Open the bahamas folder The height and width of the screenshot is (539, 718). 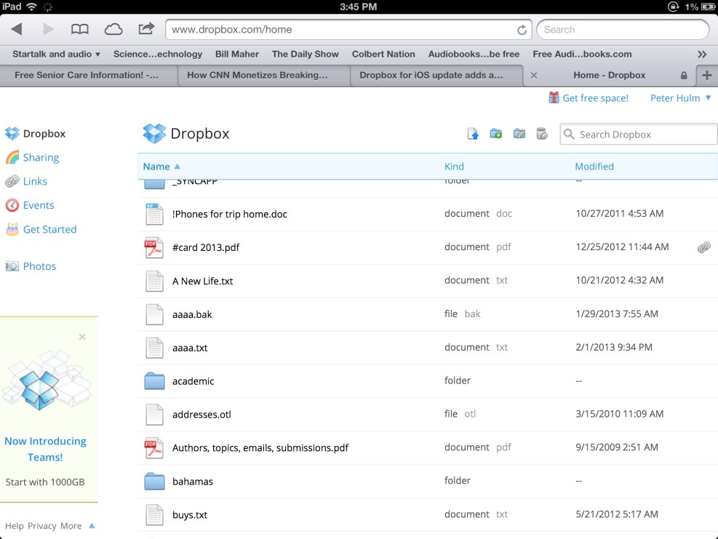(193, 481)
